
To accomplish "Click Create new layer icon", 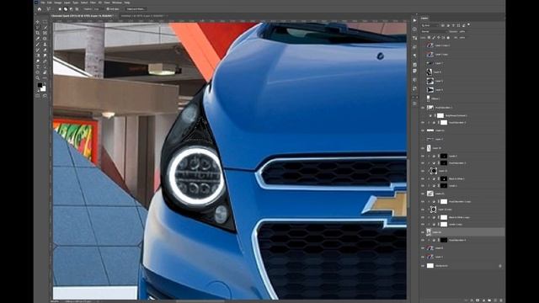I will (x=495, y=300).
